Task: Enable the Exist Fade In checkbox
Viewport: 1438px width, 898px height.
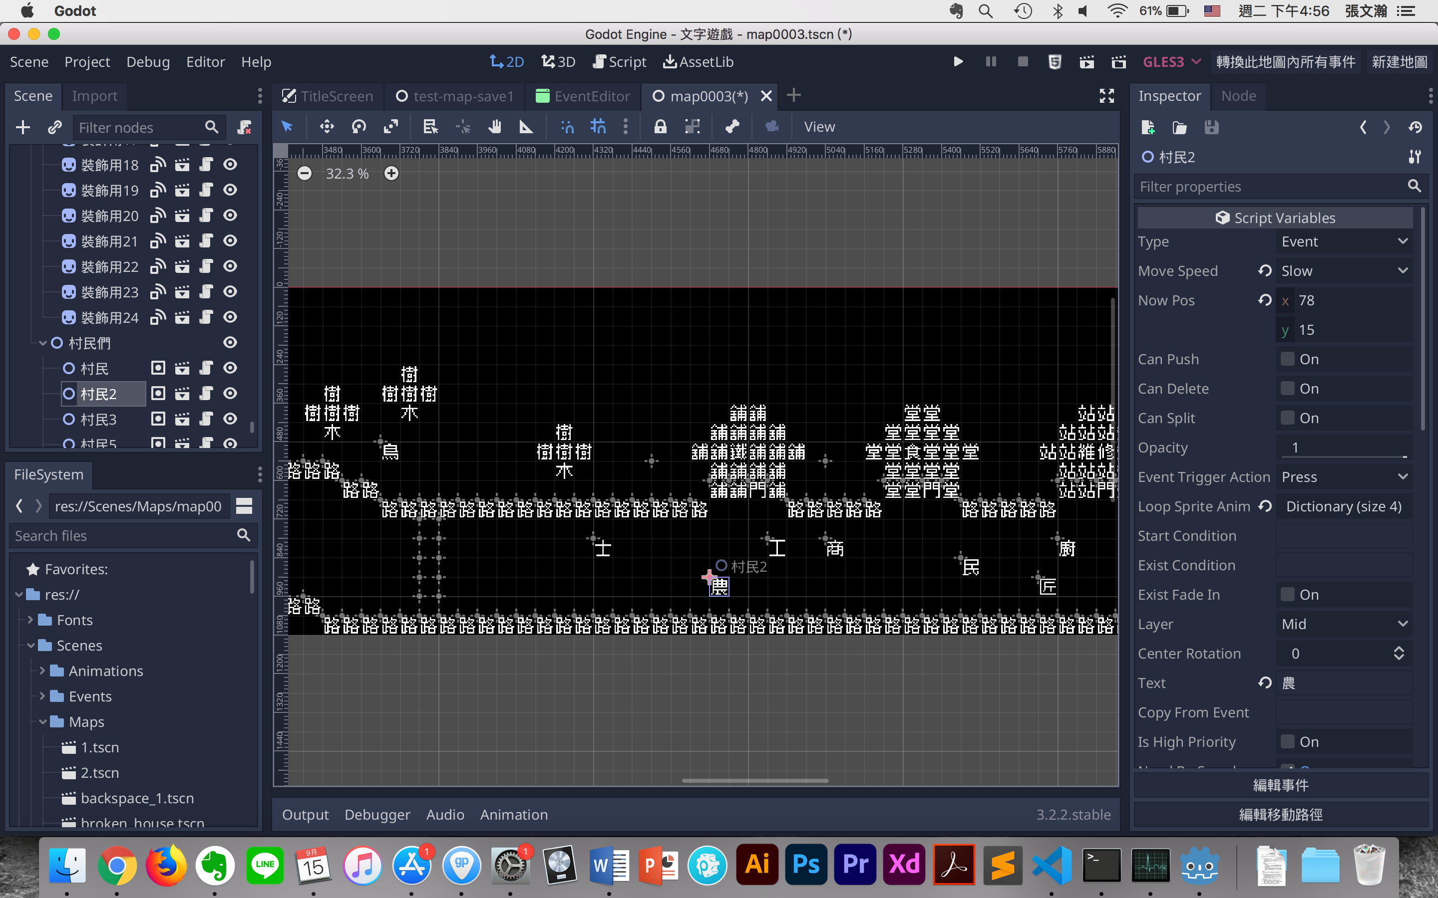Action: 1287,595
